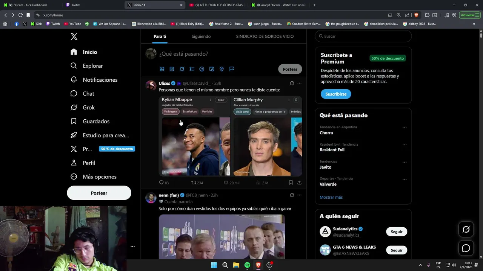Go to Inicio in sidebar
Image resolution: width=483 pixels, height=271 pixels.
tap(84, 52)
